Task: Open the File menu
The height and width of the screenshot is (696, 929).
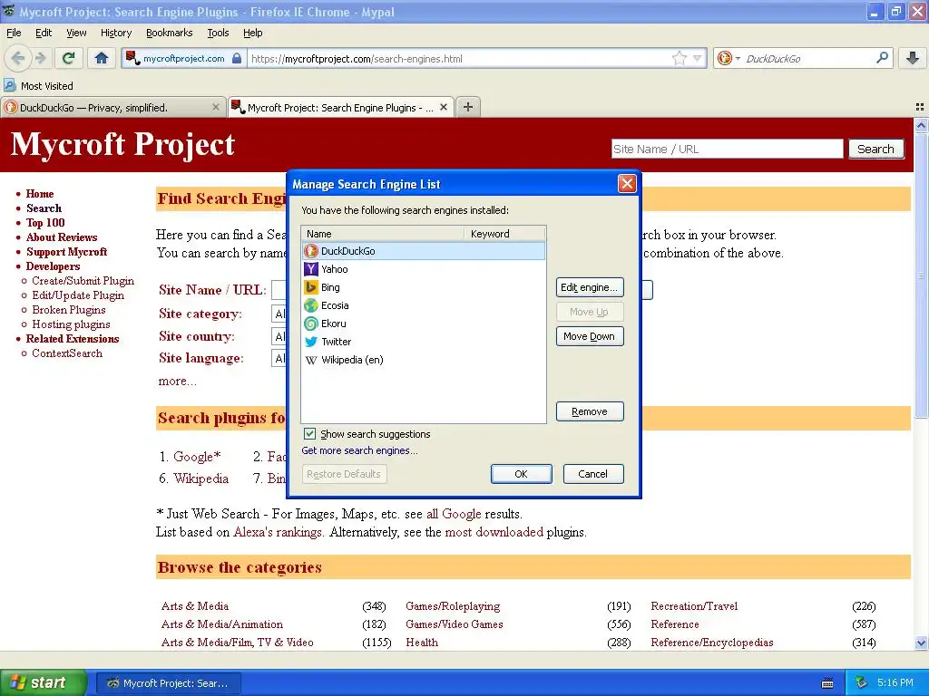Action: pyautogui.click(x=14, y=33)
